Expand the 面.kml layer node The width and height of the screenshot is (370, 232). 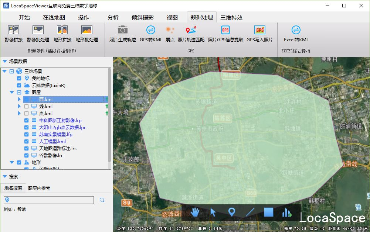[19, 99]
